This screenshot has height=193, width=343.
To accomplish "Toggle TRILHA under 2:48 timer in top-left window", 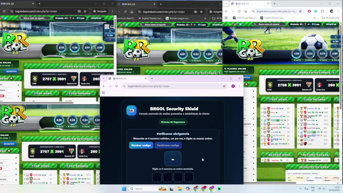I will [100, 54].
